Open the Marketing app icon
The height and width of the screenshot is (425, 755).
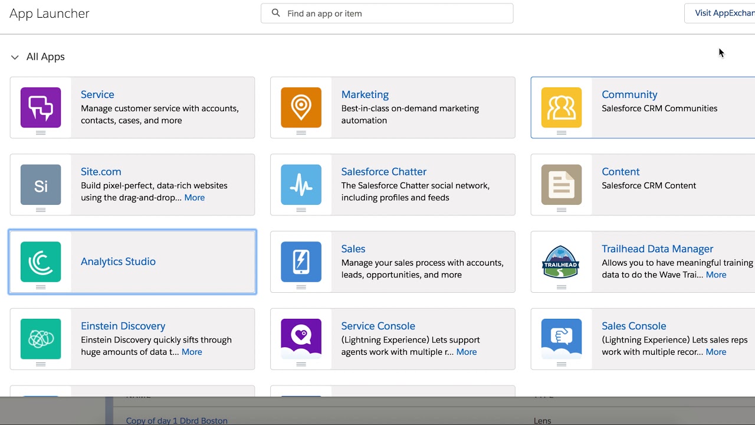(x=301, y=107)
